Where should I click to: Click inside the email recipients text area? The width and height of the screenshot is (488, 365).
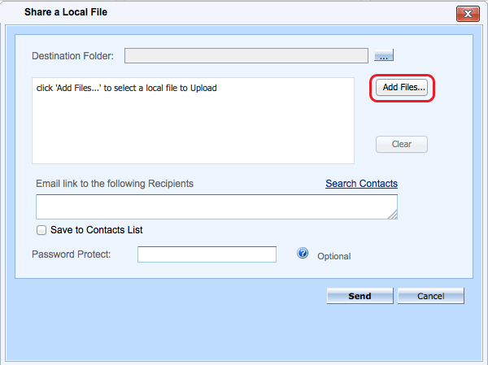click(x=216, y=207)
